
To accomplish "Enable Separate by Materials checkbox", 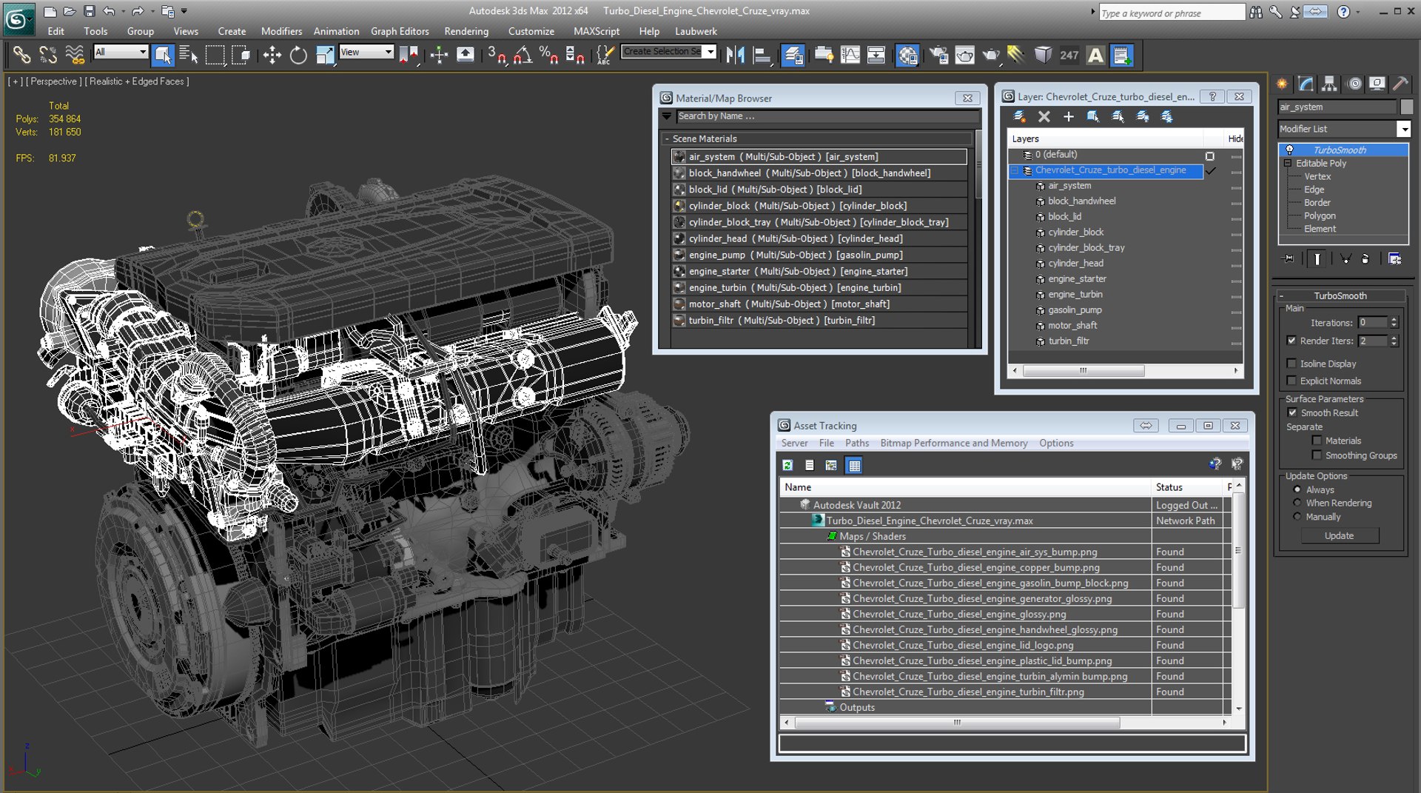I will click(x=1317, y=441).
